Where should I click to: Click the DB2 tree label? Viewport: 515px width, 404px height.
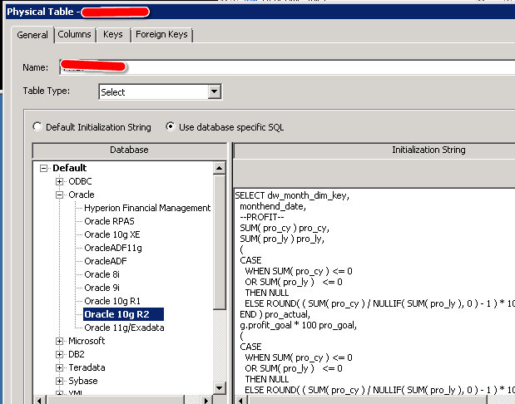(x=77, y=354)
